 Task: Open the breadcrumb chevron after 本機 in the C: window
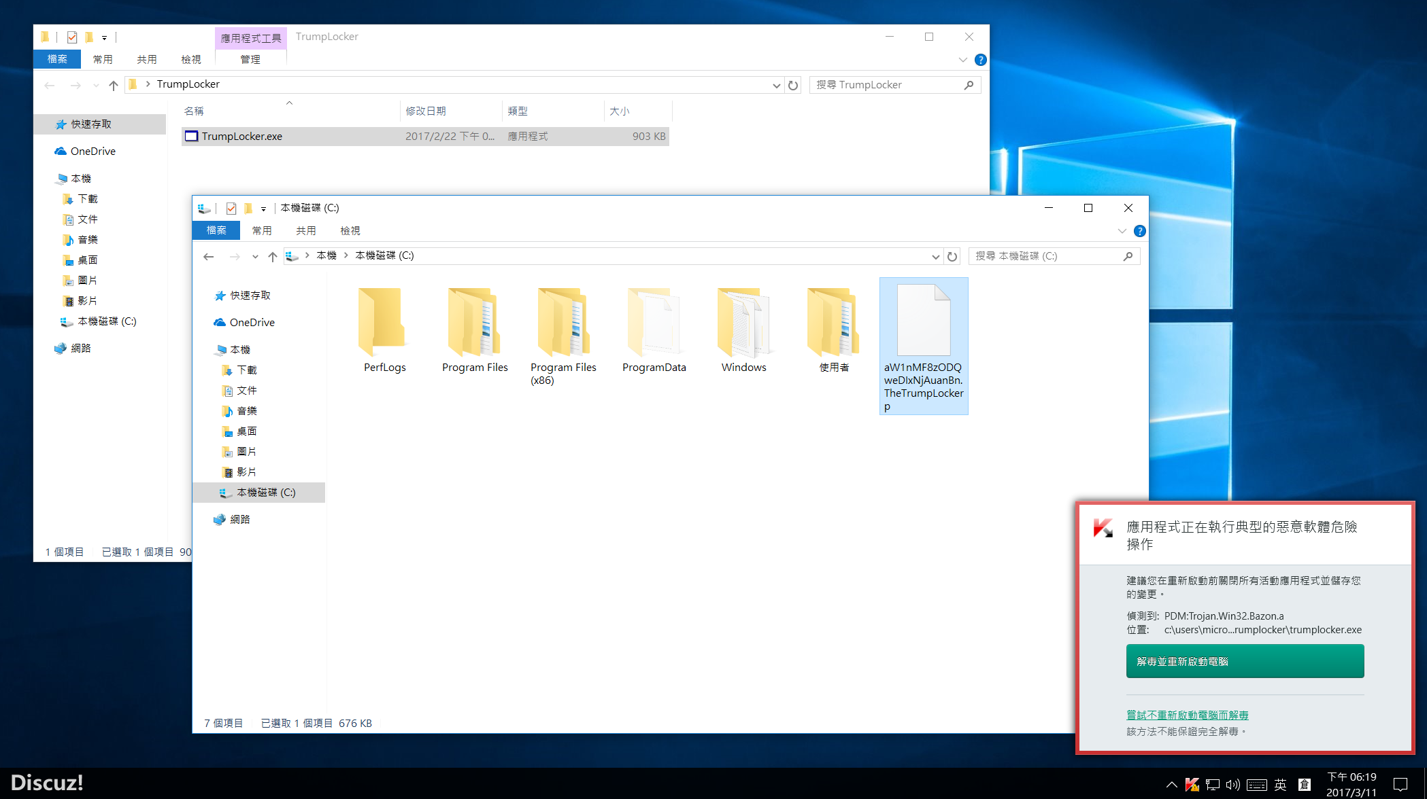point(346,255)
